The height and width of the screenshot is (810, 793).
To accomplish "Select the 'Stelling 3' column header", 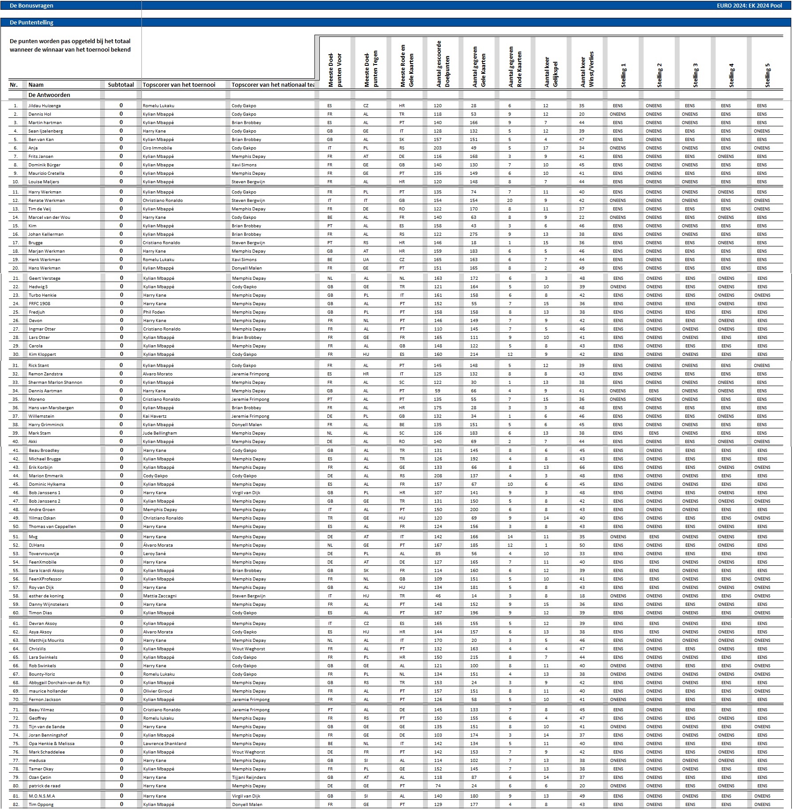I will 695,75.
